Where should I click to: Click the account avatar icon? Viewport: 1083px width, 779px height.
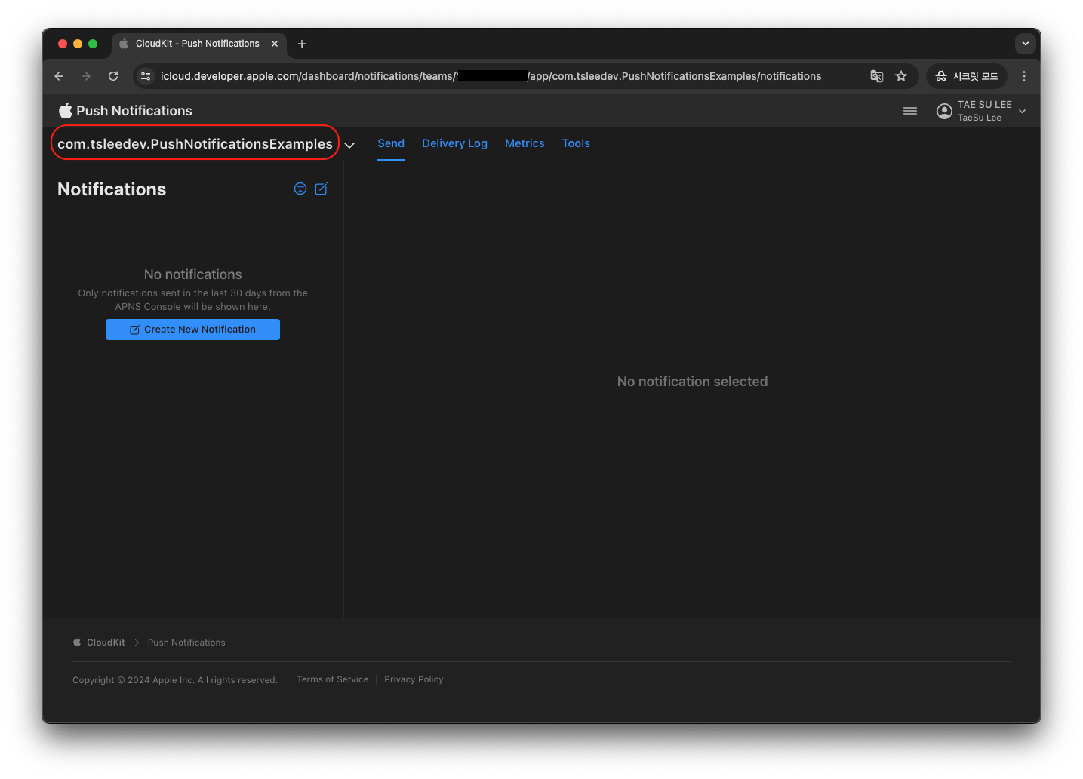coord(944,111)
